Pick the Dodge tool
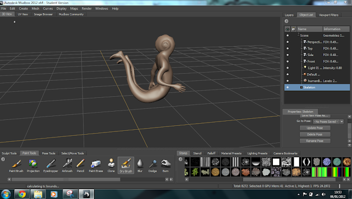The width and height of the screenshot is (352, 199). pos(153,165)
